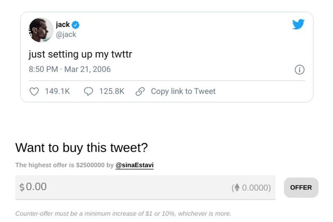
Task: Open the tweet info icon
Action: (x=300, y=70)
